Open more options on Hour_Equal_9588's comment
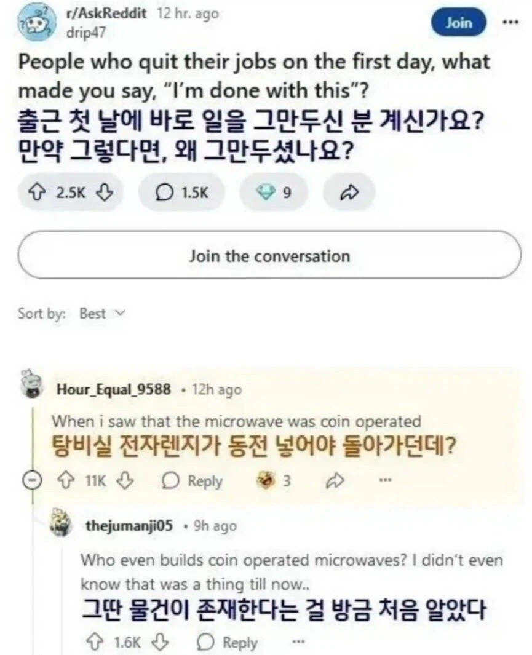The width and height of the screenshot is (532, 655). (384, 480)
